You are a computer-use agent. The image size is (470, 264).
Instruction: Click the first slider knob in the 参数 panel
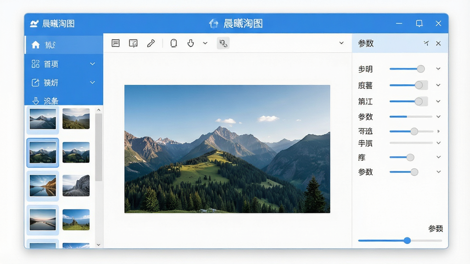(x=421, y=69)
